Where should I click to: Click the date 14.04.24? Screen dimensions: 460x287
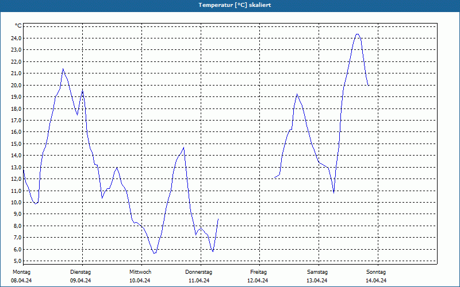[376, 281]
